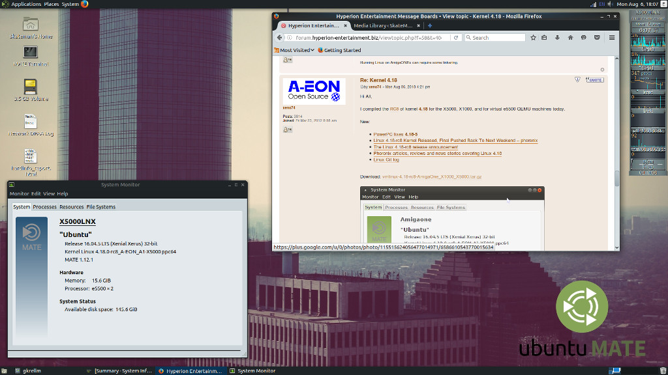The height and width of the screenshot is (375, 668).
Task: Focus the Firefox Search field
Action: (x=495, y=37)
